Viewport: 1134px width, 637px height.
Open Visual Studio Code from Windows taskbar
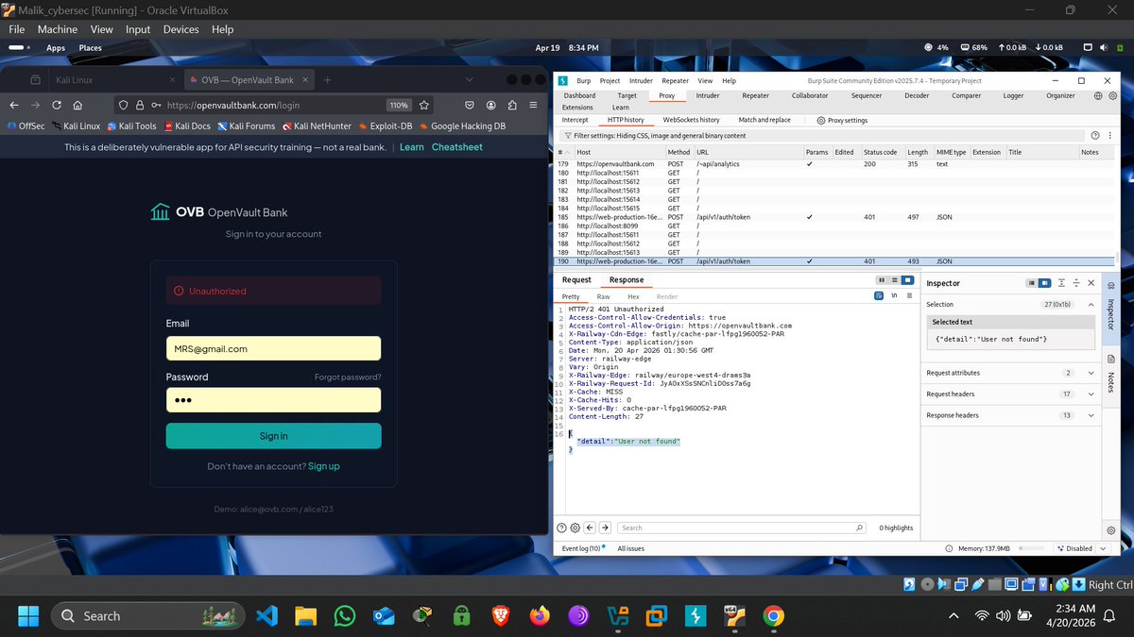coord(266,616)
